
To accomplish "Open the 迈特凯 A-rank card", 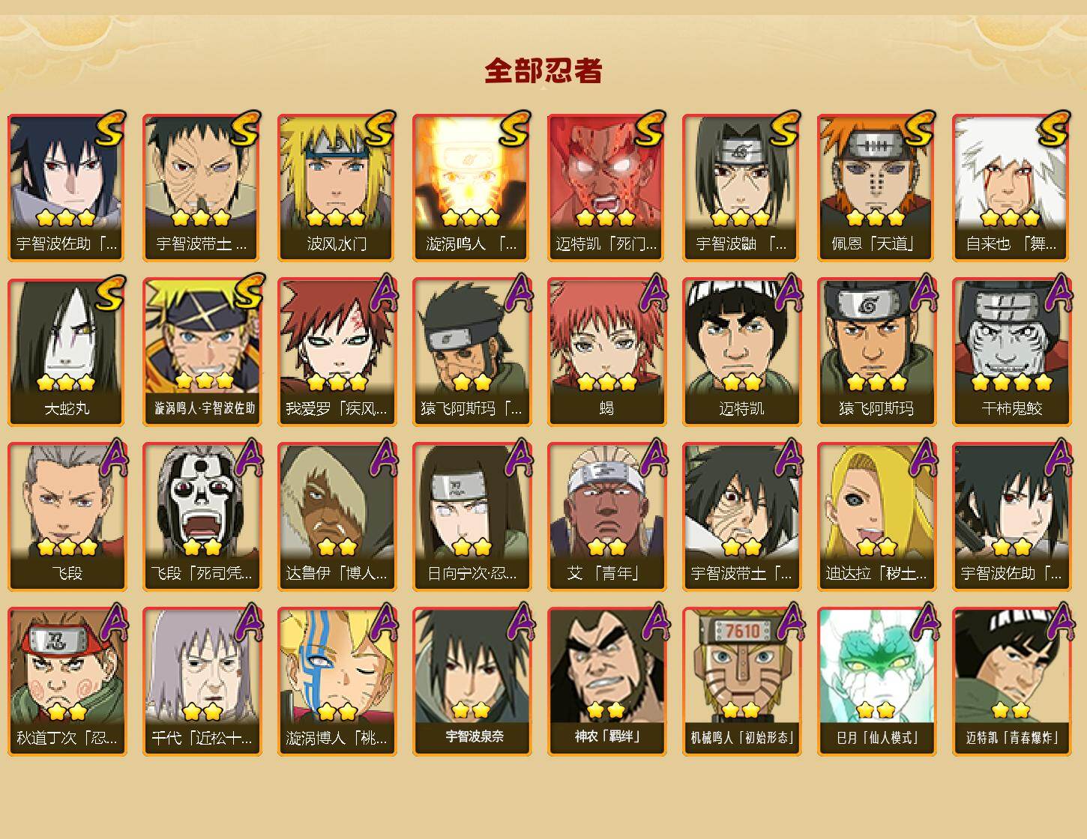I will tap(741, 352).
